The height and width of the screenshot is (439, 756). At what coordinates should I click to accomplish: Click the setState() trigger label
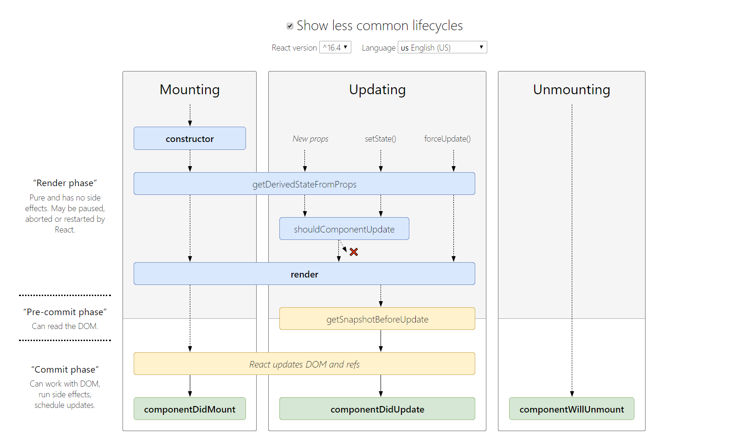click(x=380, y=139)
